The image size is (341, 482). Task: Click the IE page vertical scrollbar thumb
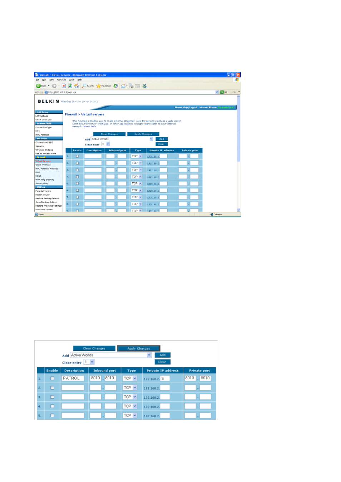click(239, 131)
